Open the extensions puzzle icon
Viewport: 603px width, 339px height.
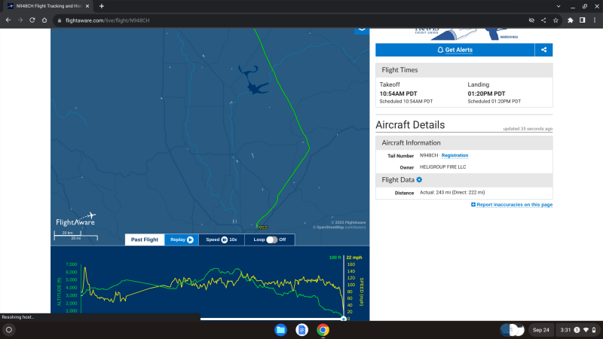tap(571, 20)
